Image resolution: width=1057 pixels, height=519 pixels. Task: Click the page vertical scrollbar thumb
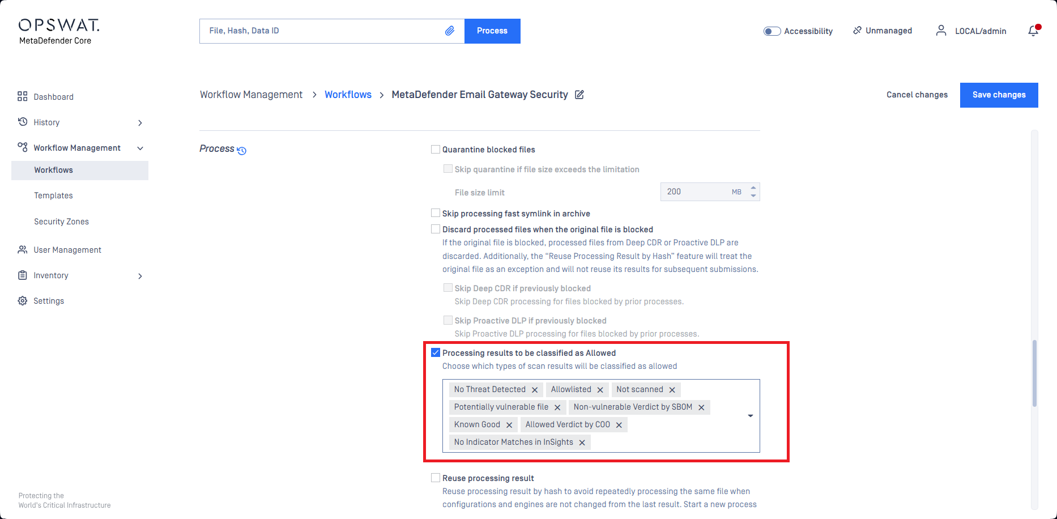point(1034,373)
